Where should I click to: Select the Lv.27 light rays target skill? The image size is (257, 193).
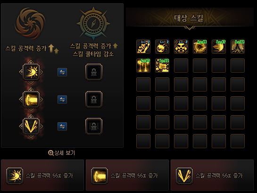tap(143, 66)
